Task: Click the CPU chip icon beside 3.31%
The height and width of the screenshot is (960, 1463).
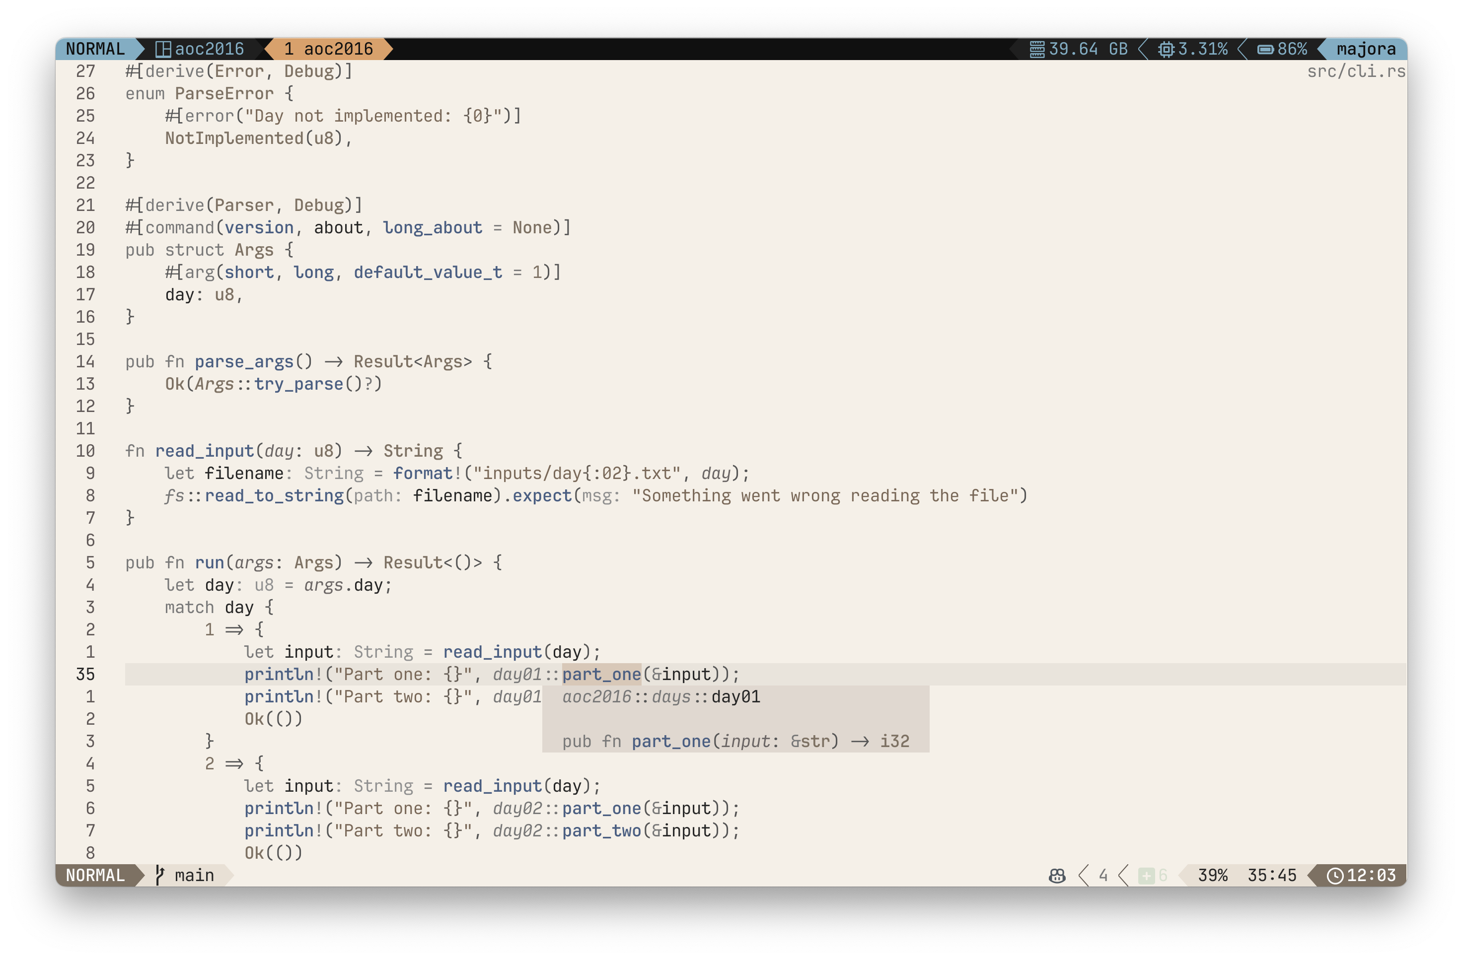Action: click(1166, 49)
